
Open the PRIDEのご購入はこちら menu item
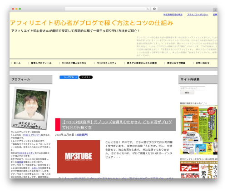coord(74,63)
